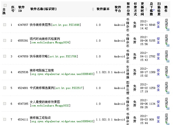Screen dimensions: 177x125
Task: Click the trash icon in row 2
Action: 166,42
